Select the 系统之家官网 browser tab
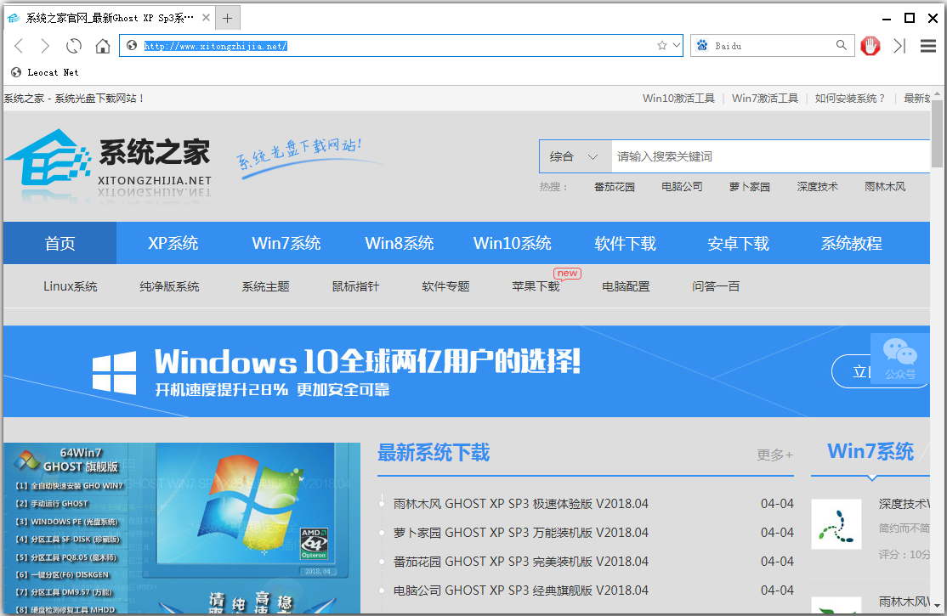 pos(109,18)
